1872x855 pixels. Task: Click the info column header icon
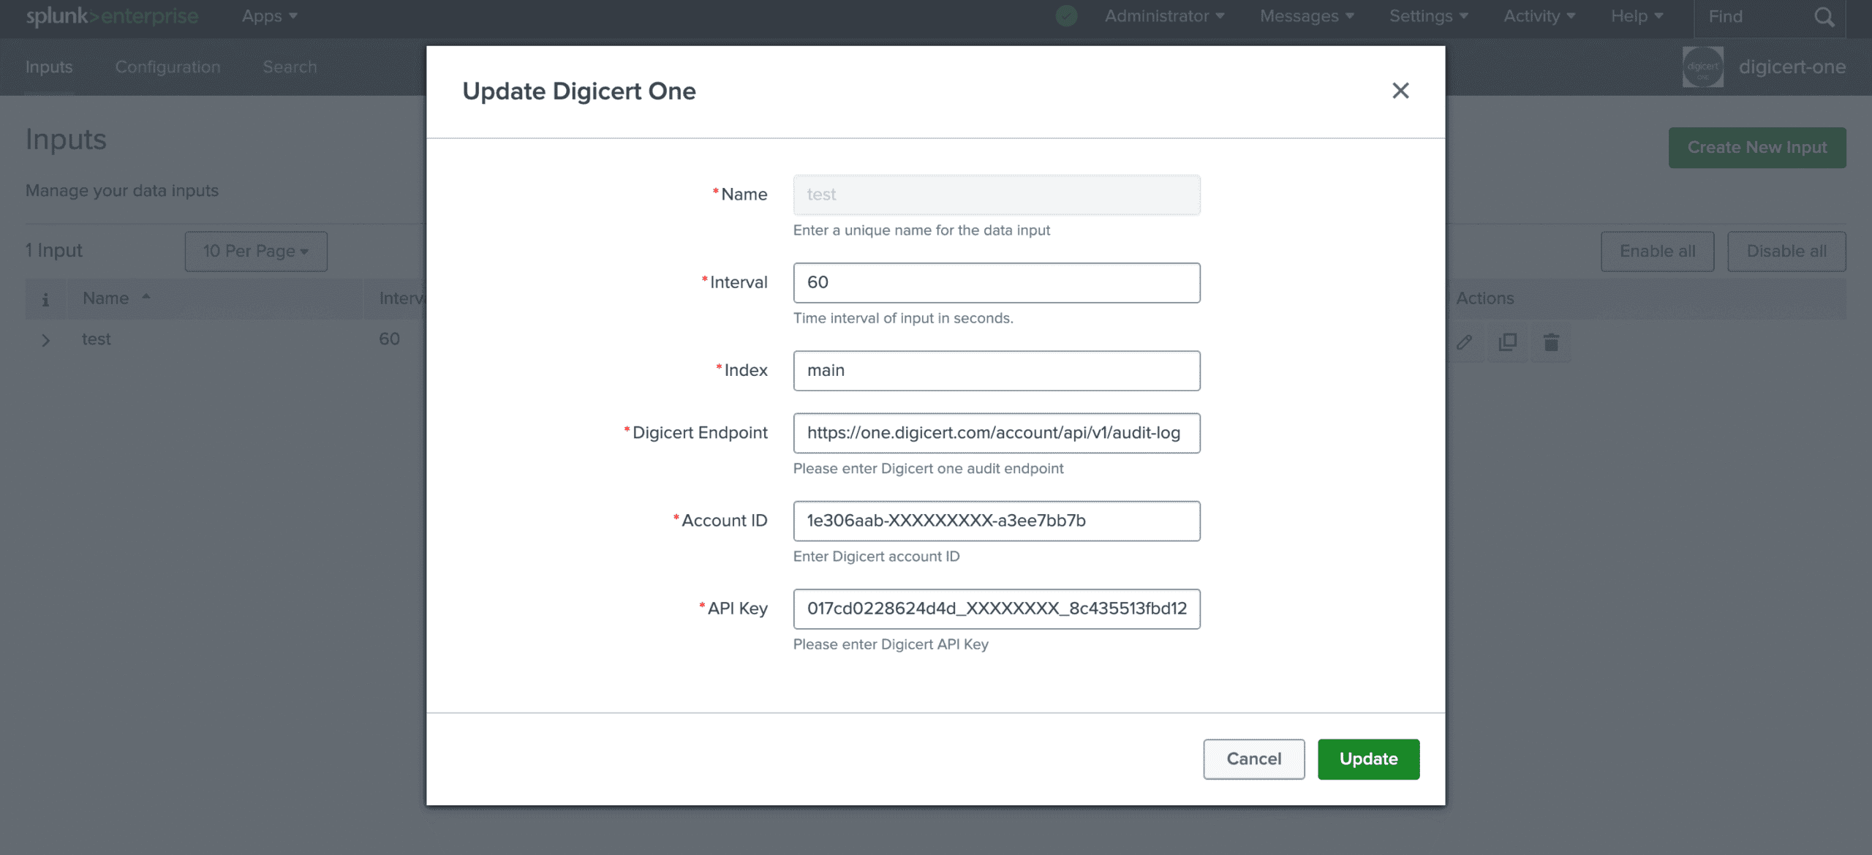pos(46,298)
